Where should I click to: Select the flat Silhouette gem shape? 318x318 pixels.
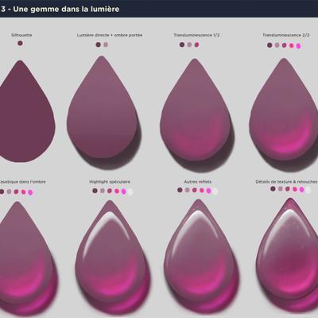coord(26,111)
